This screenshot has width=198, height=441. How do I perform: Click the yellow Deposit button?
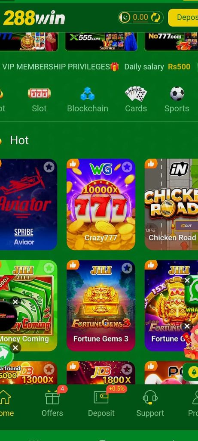pyautogui.click(x=183, y=17)
